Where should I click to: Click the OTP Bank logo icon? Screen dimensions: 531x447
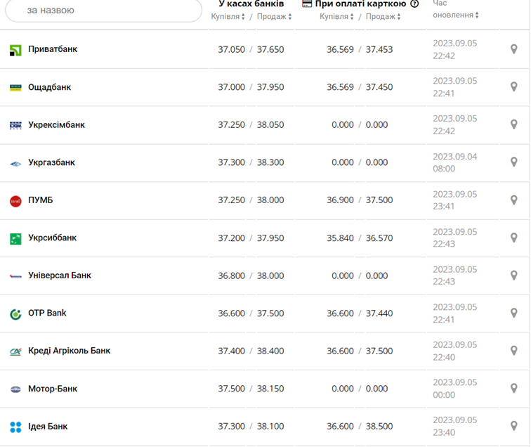(x=15, y=313)
